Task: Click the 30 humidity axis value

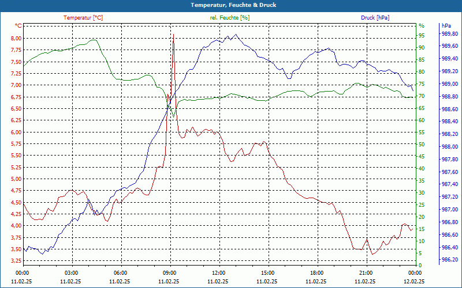Action: click(422, 193)
